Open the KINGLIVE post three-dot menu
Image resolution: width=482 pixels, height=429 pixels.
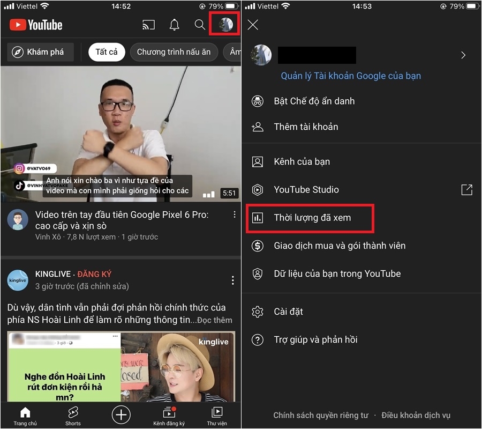[232, 279]
